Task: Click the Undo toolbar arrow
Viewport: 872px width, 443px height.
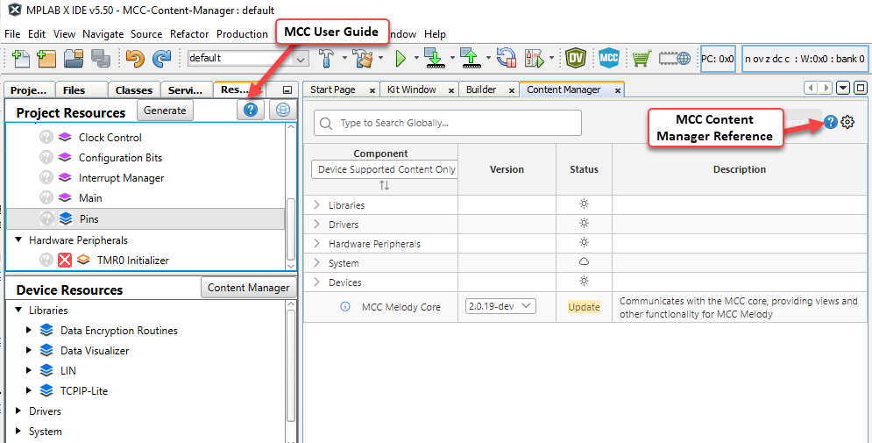Action: (134, 59)
